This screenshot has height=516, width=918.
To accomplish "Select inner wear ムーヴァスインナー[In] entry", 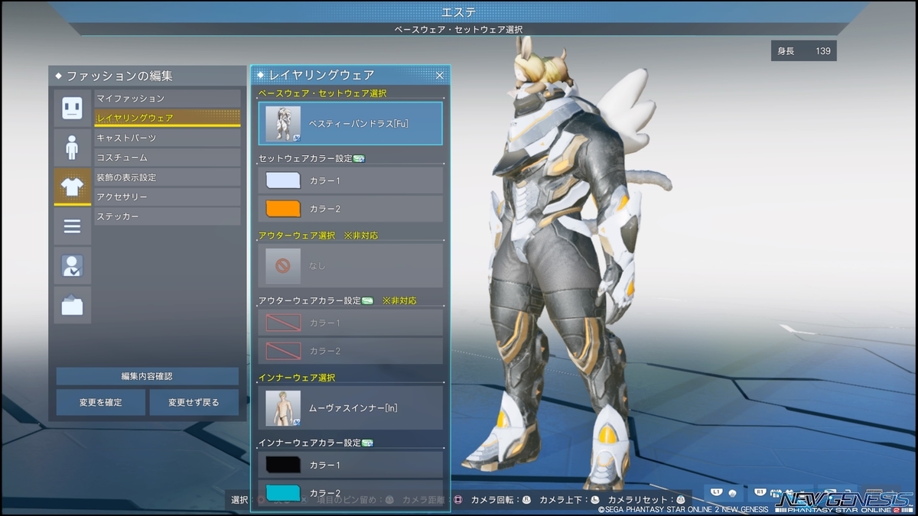I will click(x=350, y=407).
